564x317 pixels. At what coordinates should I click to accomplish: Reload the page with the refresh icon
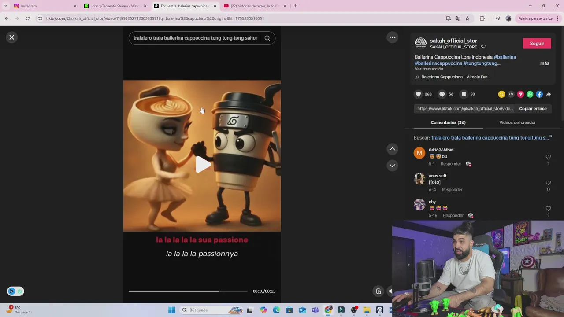click(27, 18)
